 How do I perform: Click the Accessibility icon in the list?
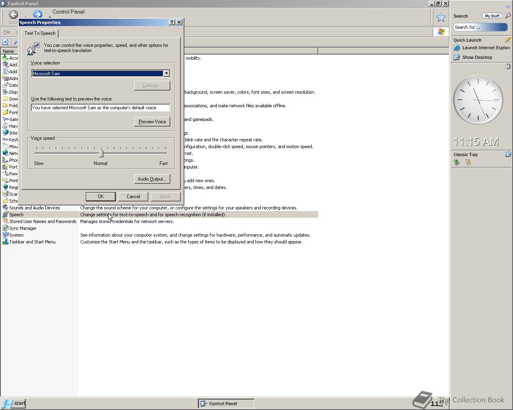coord(6,58)
